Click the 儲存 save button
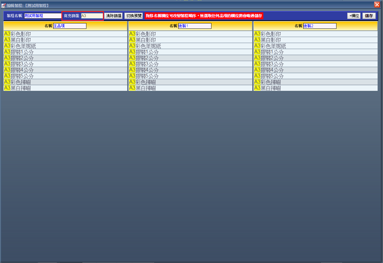The width and height of the screenshot is (383, 263). 369,16
